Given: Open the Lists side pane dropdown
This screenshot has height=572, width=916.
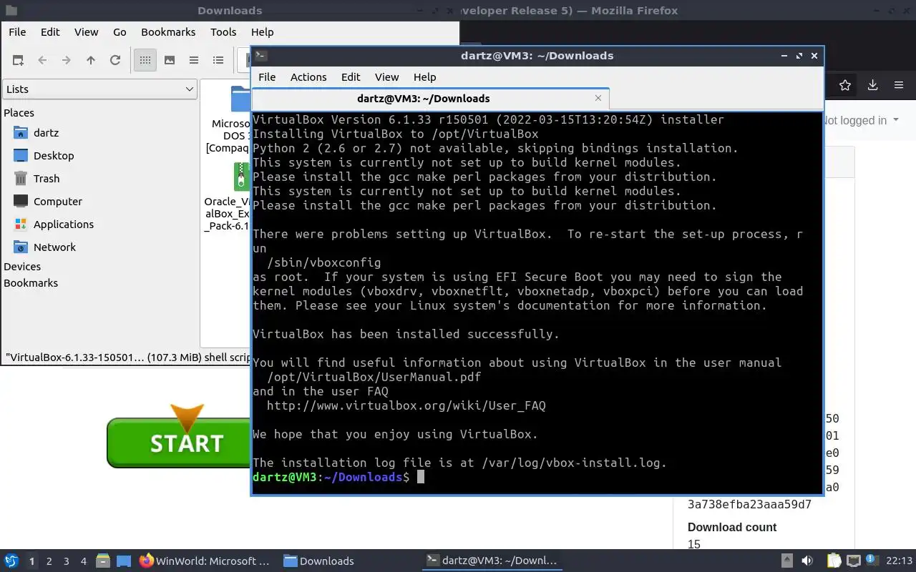Looking at the screenshot, I should (99, 89).
